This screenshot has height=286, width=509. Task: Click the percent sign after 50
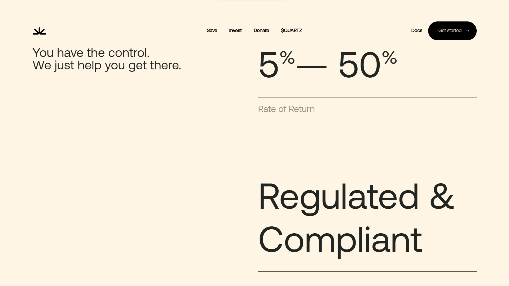pos(389,57)
